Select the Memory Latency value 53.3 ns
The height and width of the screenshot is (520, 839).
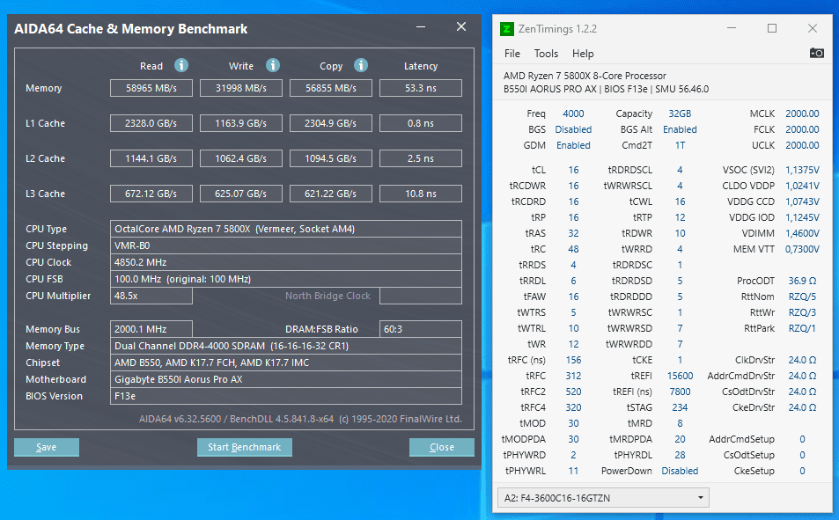click(421, 88)
